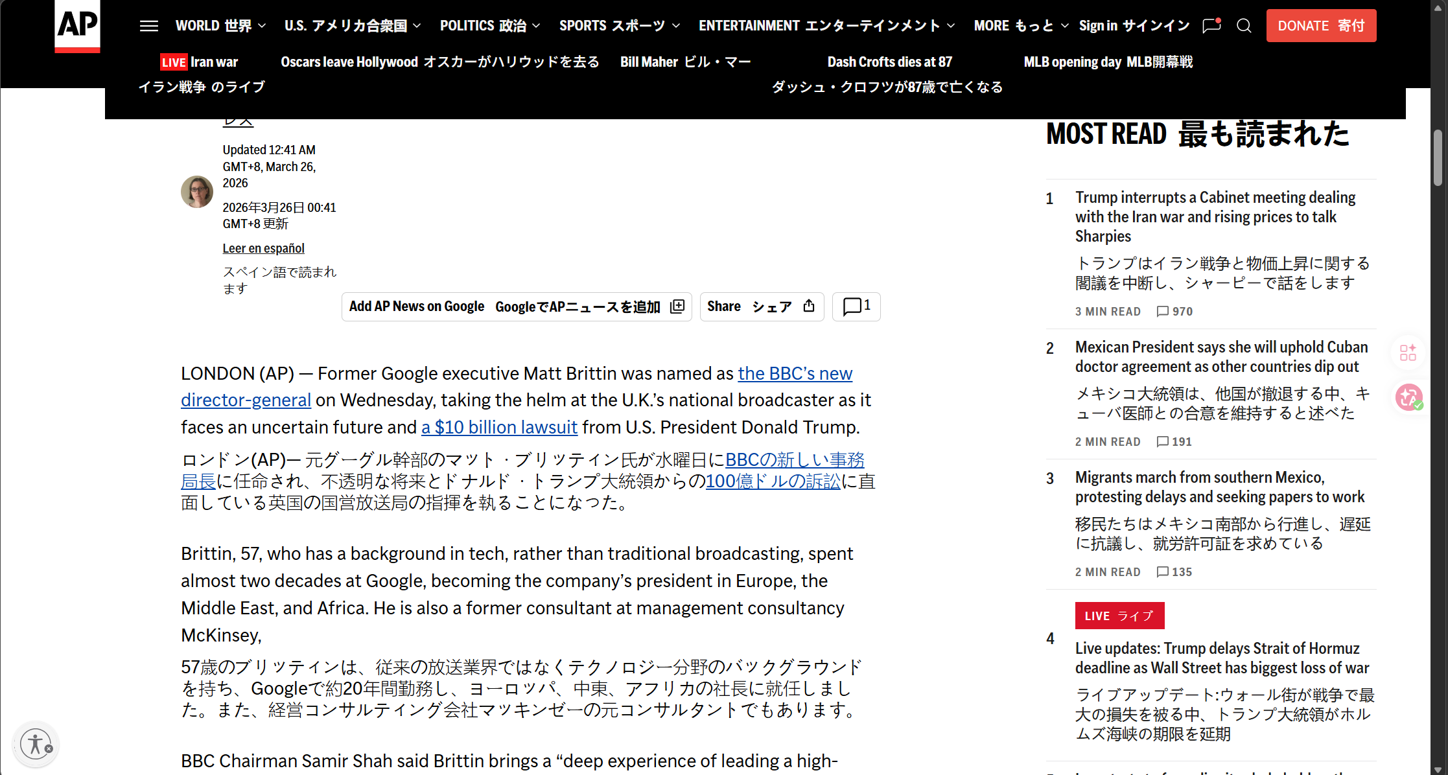Open the hamburger navigation menu
This screenshot has width=1448, height=775.
[x=149, y=26]
